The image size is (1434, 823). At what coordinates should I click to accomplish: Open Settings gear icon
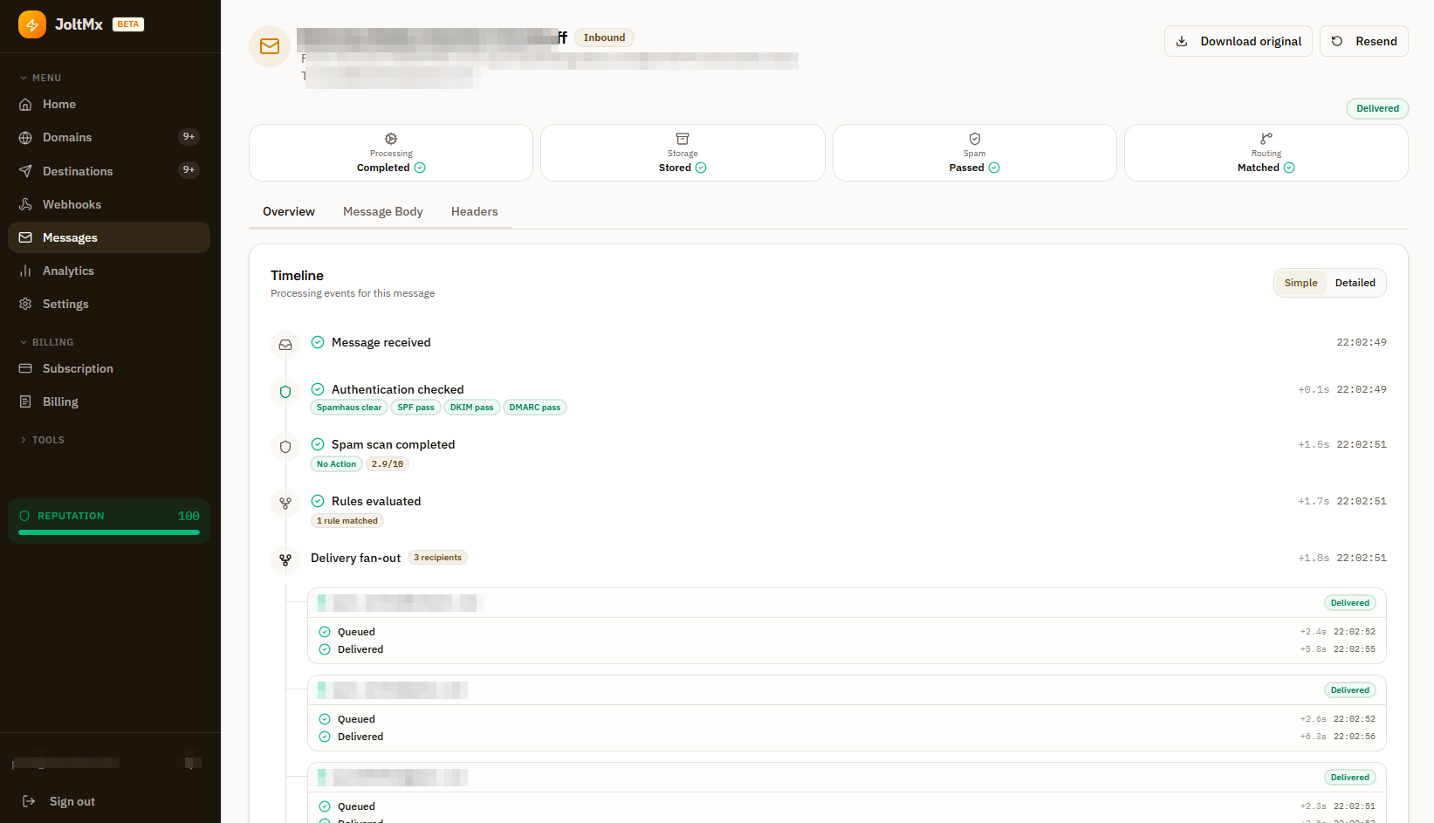pyautogui.click(x=25, y=304)
